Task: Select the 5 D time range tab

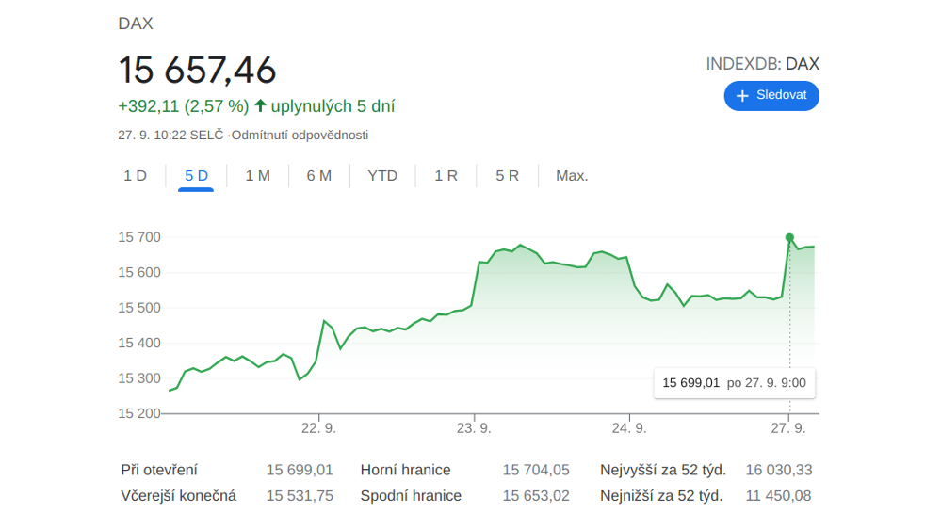Action: coord(196,176)
